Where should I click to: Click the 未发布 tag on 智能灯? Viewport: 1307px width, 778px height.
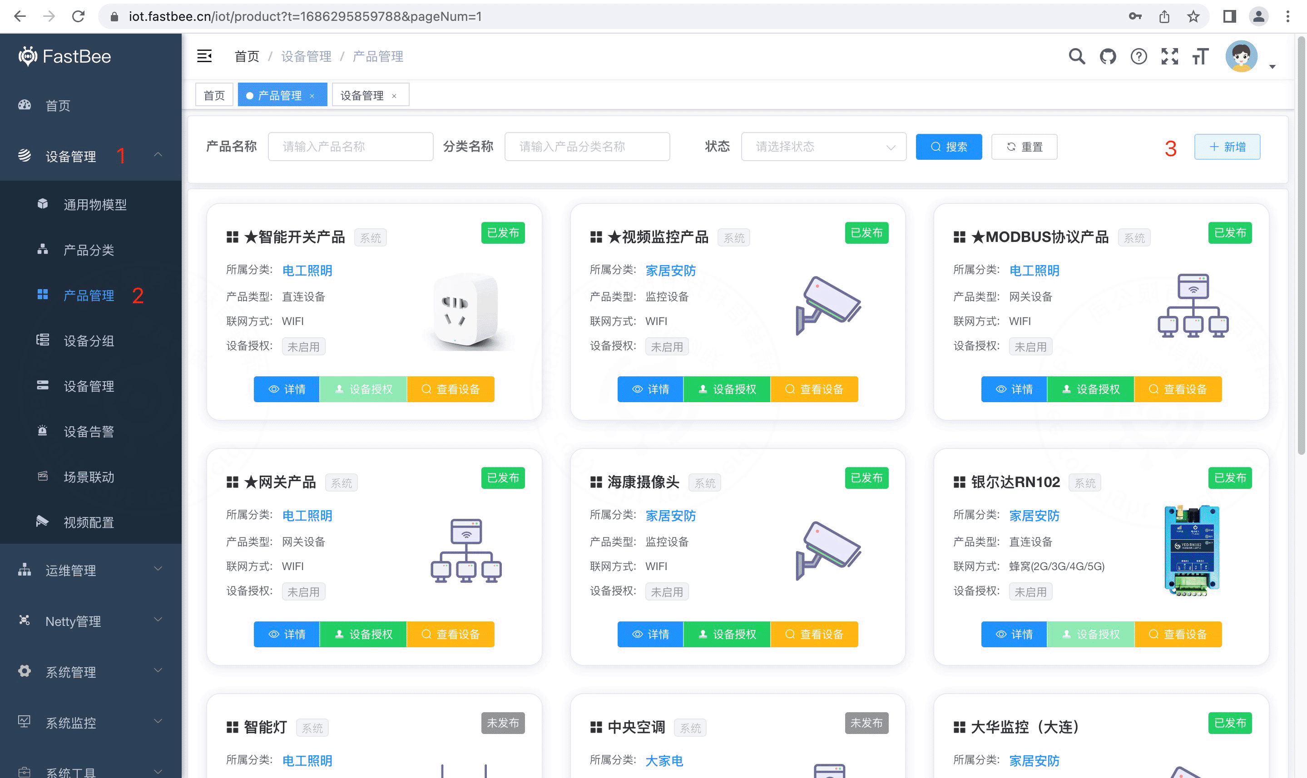(x=503, y=723)
